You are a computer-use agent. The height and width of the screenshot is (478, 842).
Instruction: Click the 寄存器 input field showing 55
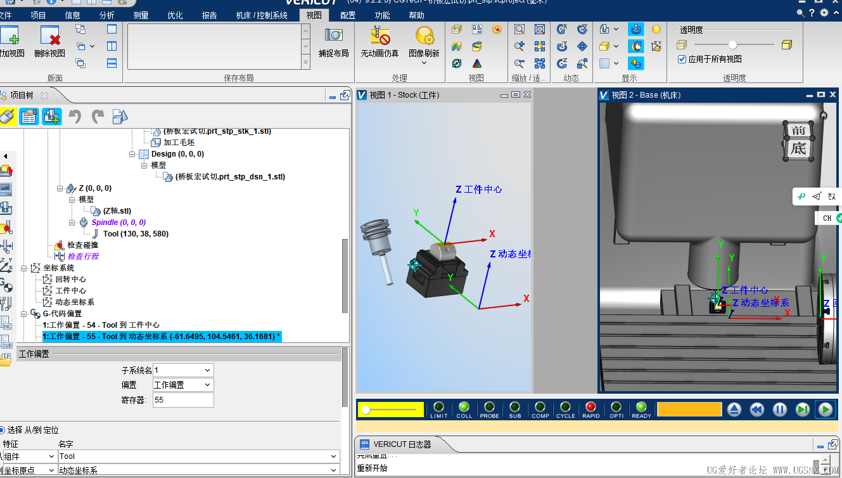pos(183,400)
